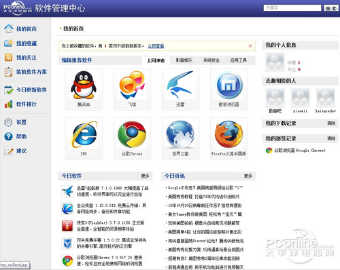Open the news about Google不作恶
340x270 pixels.
click(205, 188)
